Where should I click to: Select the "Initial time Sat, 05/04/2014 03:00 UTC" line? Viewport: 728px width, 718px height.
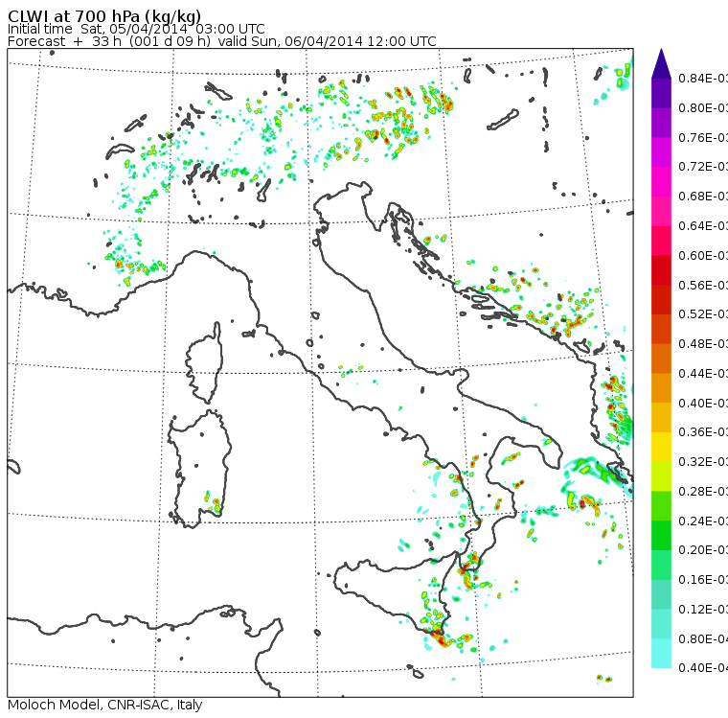tap(136, 29)
